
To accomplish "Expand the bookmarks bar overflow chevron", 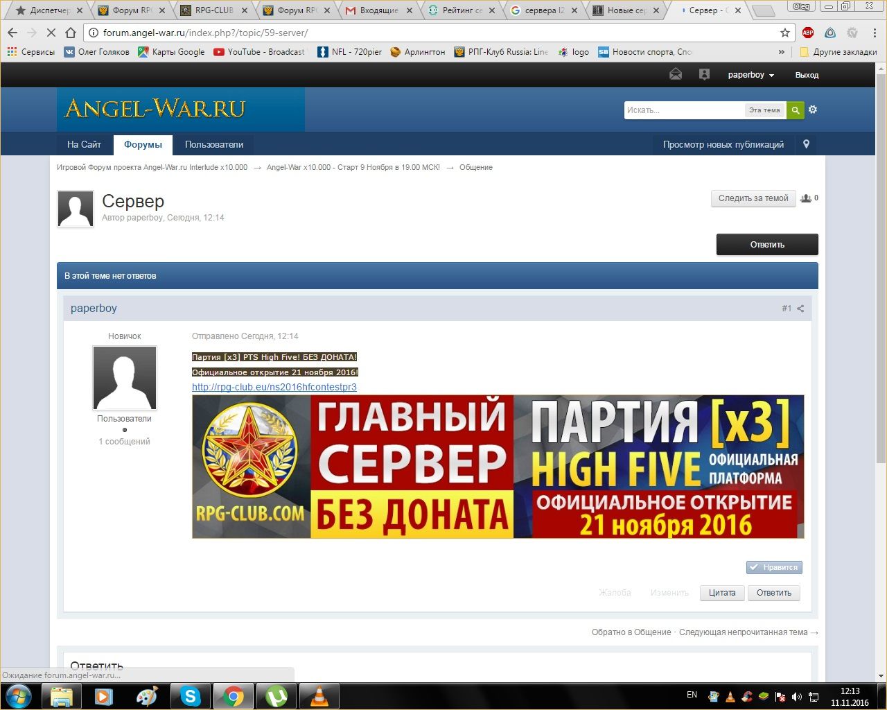I will 782,52.
